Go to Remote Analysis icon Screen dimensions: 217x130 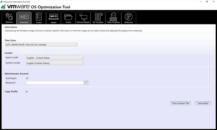[x=83, y=17]
